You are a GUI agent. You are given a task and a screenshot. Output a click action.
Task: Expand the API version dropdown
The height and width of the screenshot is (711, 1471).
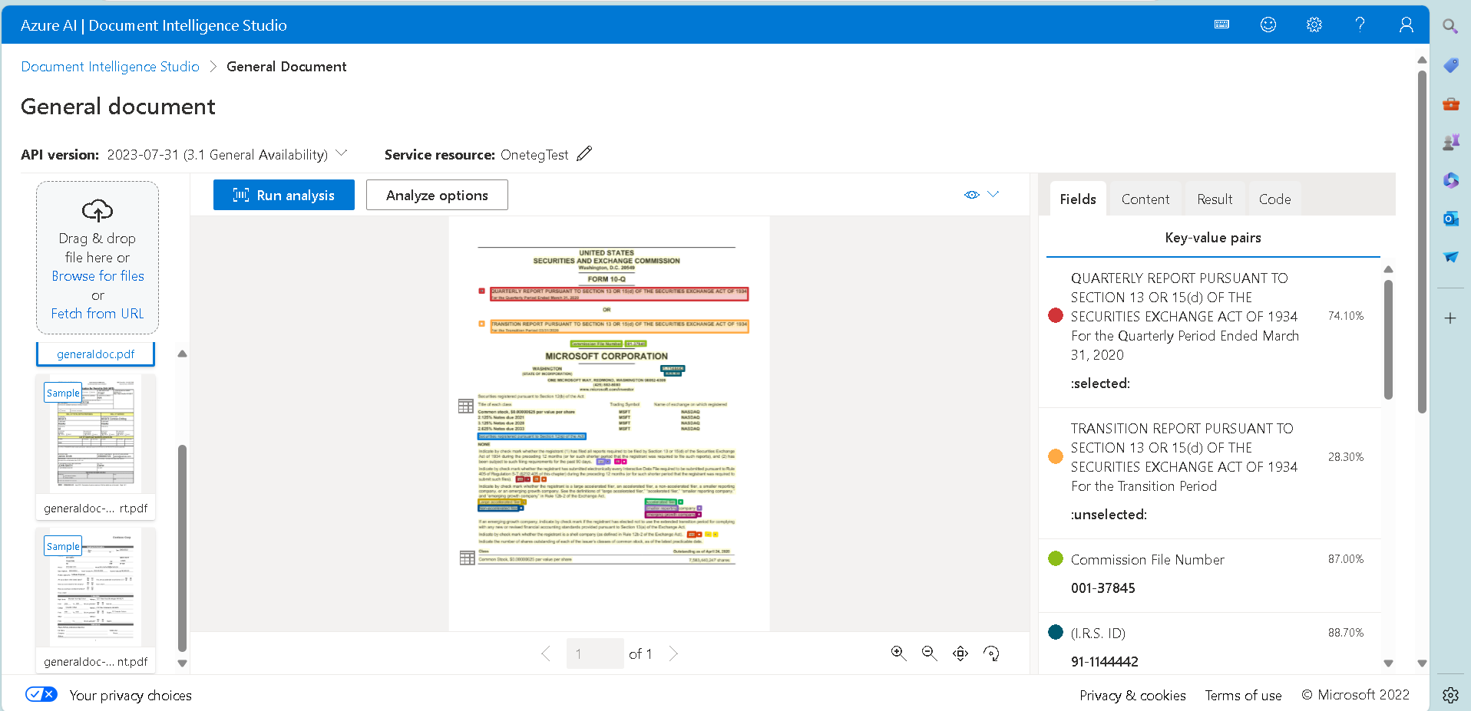342,154
